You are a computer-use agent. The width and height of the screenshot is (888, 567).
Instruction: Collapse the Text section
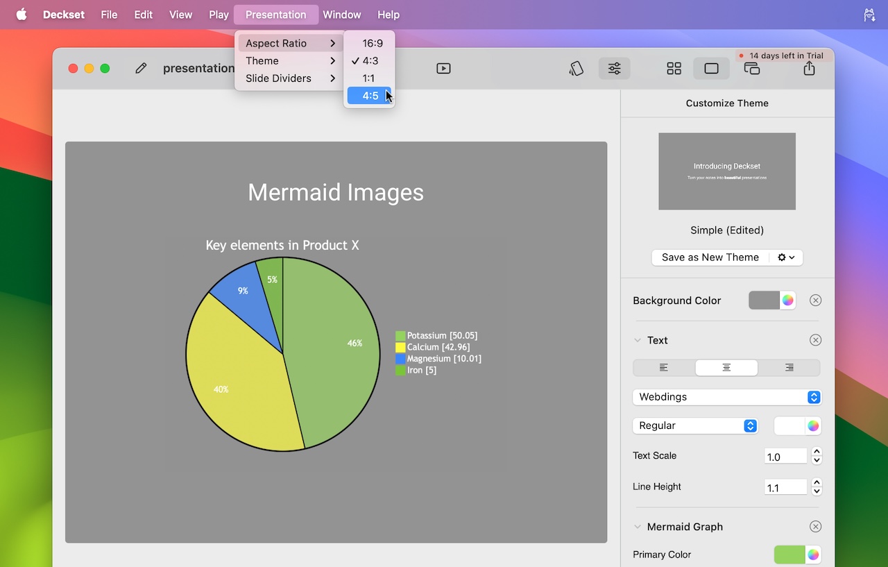637,340
